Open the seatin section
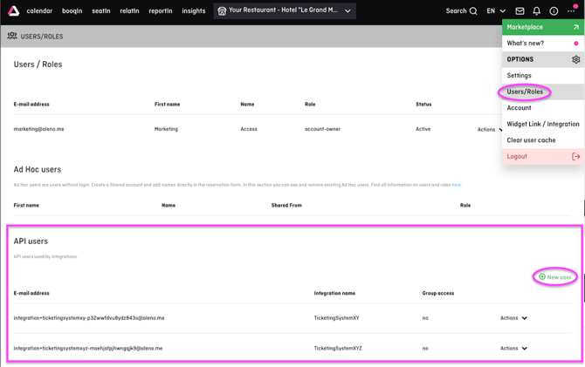The height and width of the screenshot is (367, 585). coord(101,10)
